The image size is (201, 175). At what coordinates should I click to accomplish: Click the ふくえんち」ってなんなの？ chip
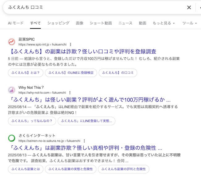point(32,121)
